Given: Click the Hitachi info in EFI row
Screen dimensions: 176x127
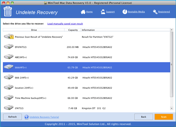Looking at the screenshot, I should coord(97,47).
